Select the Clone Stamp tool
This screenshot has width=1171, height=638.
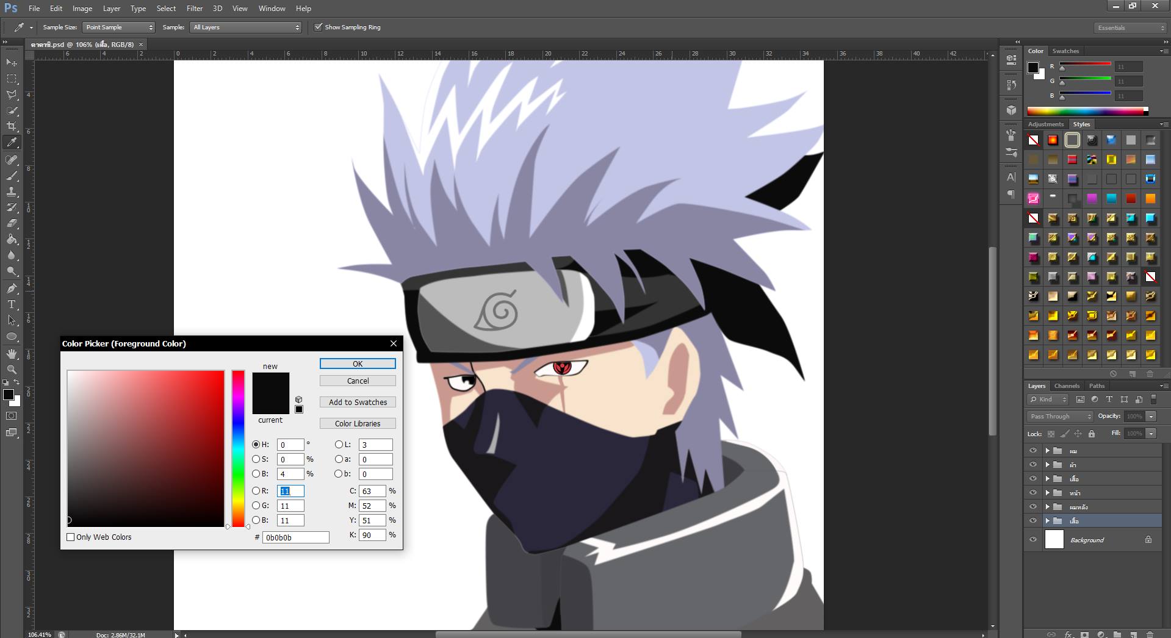pos(12,192)
